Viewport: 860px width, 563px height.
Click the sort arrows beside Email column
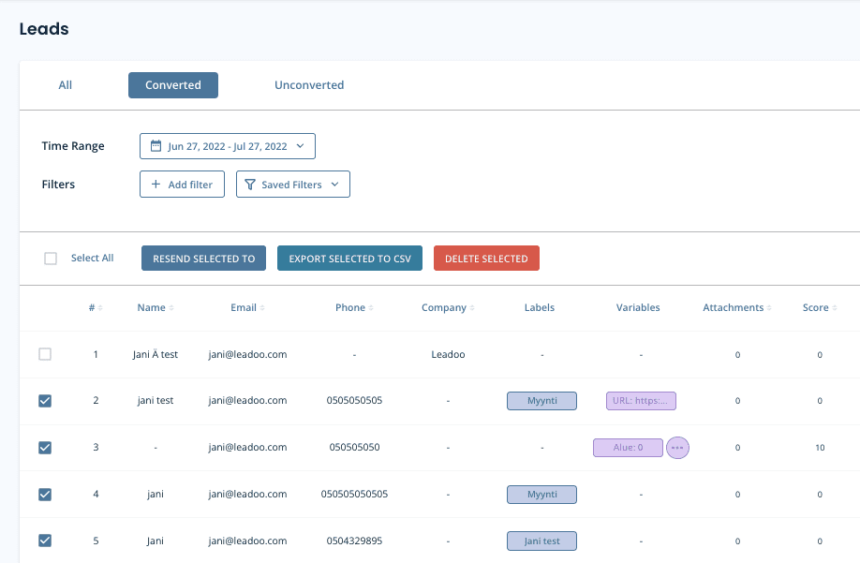pos(263,307)
